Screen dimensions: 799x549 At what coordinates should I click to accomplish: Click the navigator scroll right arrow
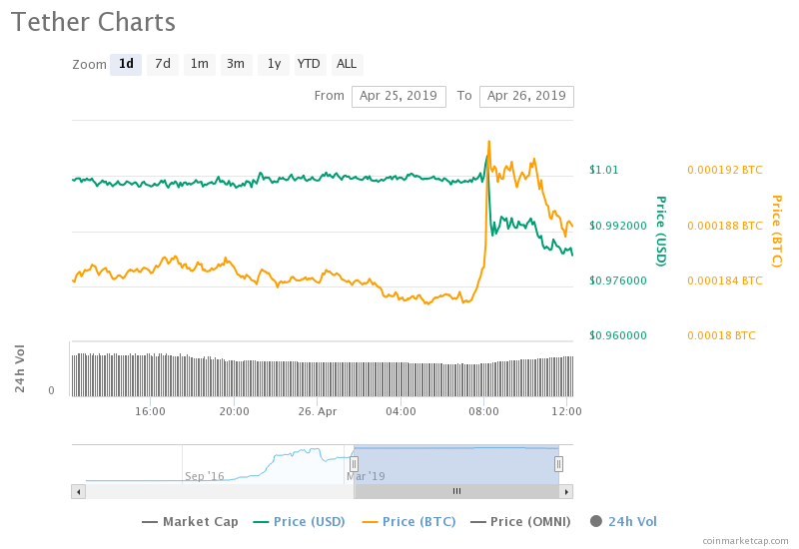pos(566,491)
